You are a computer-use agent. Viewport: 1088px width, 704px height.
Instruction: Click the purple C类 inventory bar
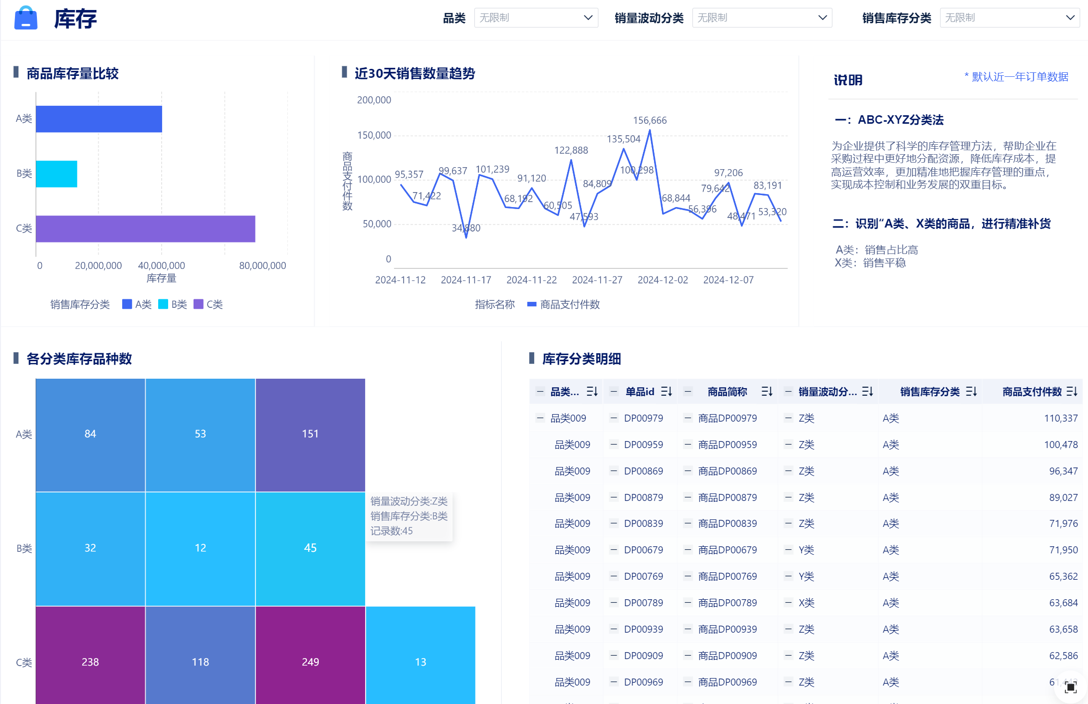click(x=145, y=229)
